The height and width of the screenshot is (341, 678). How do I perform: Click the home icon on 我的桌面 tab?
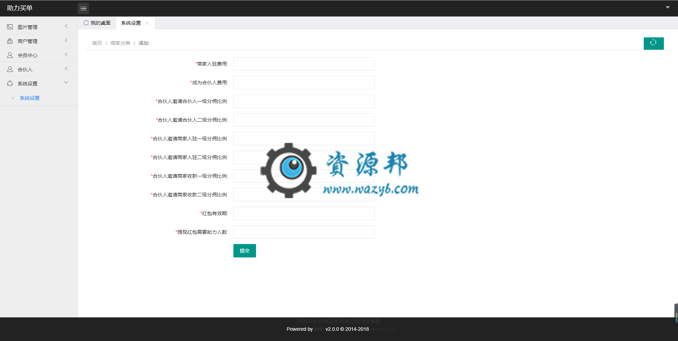(x=86, y=23)
